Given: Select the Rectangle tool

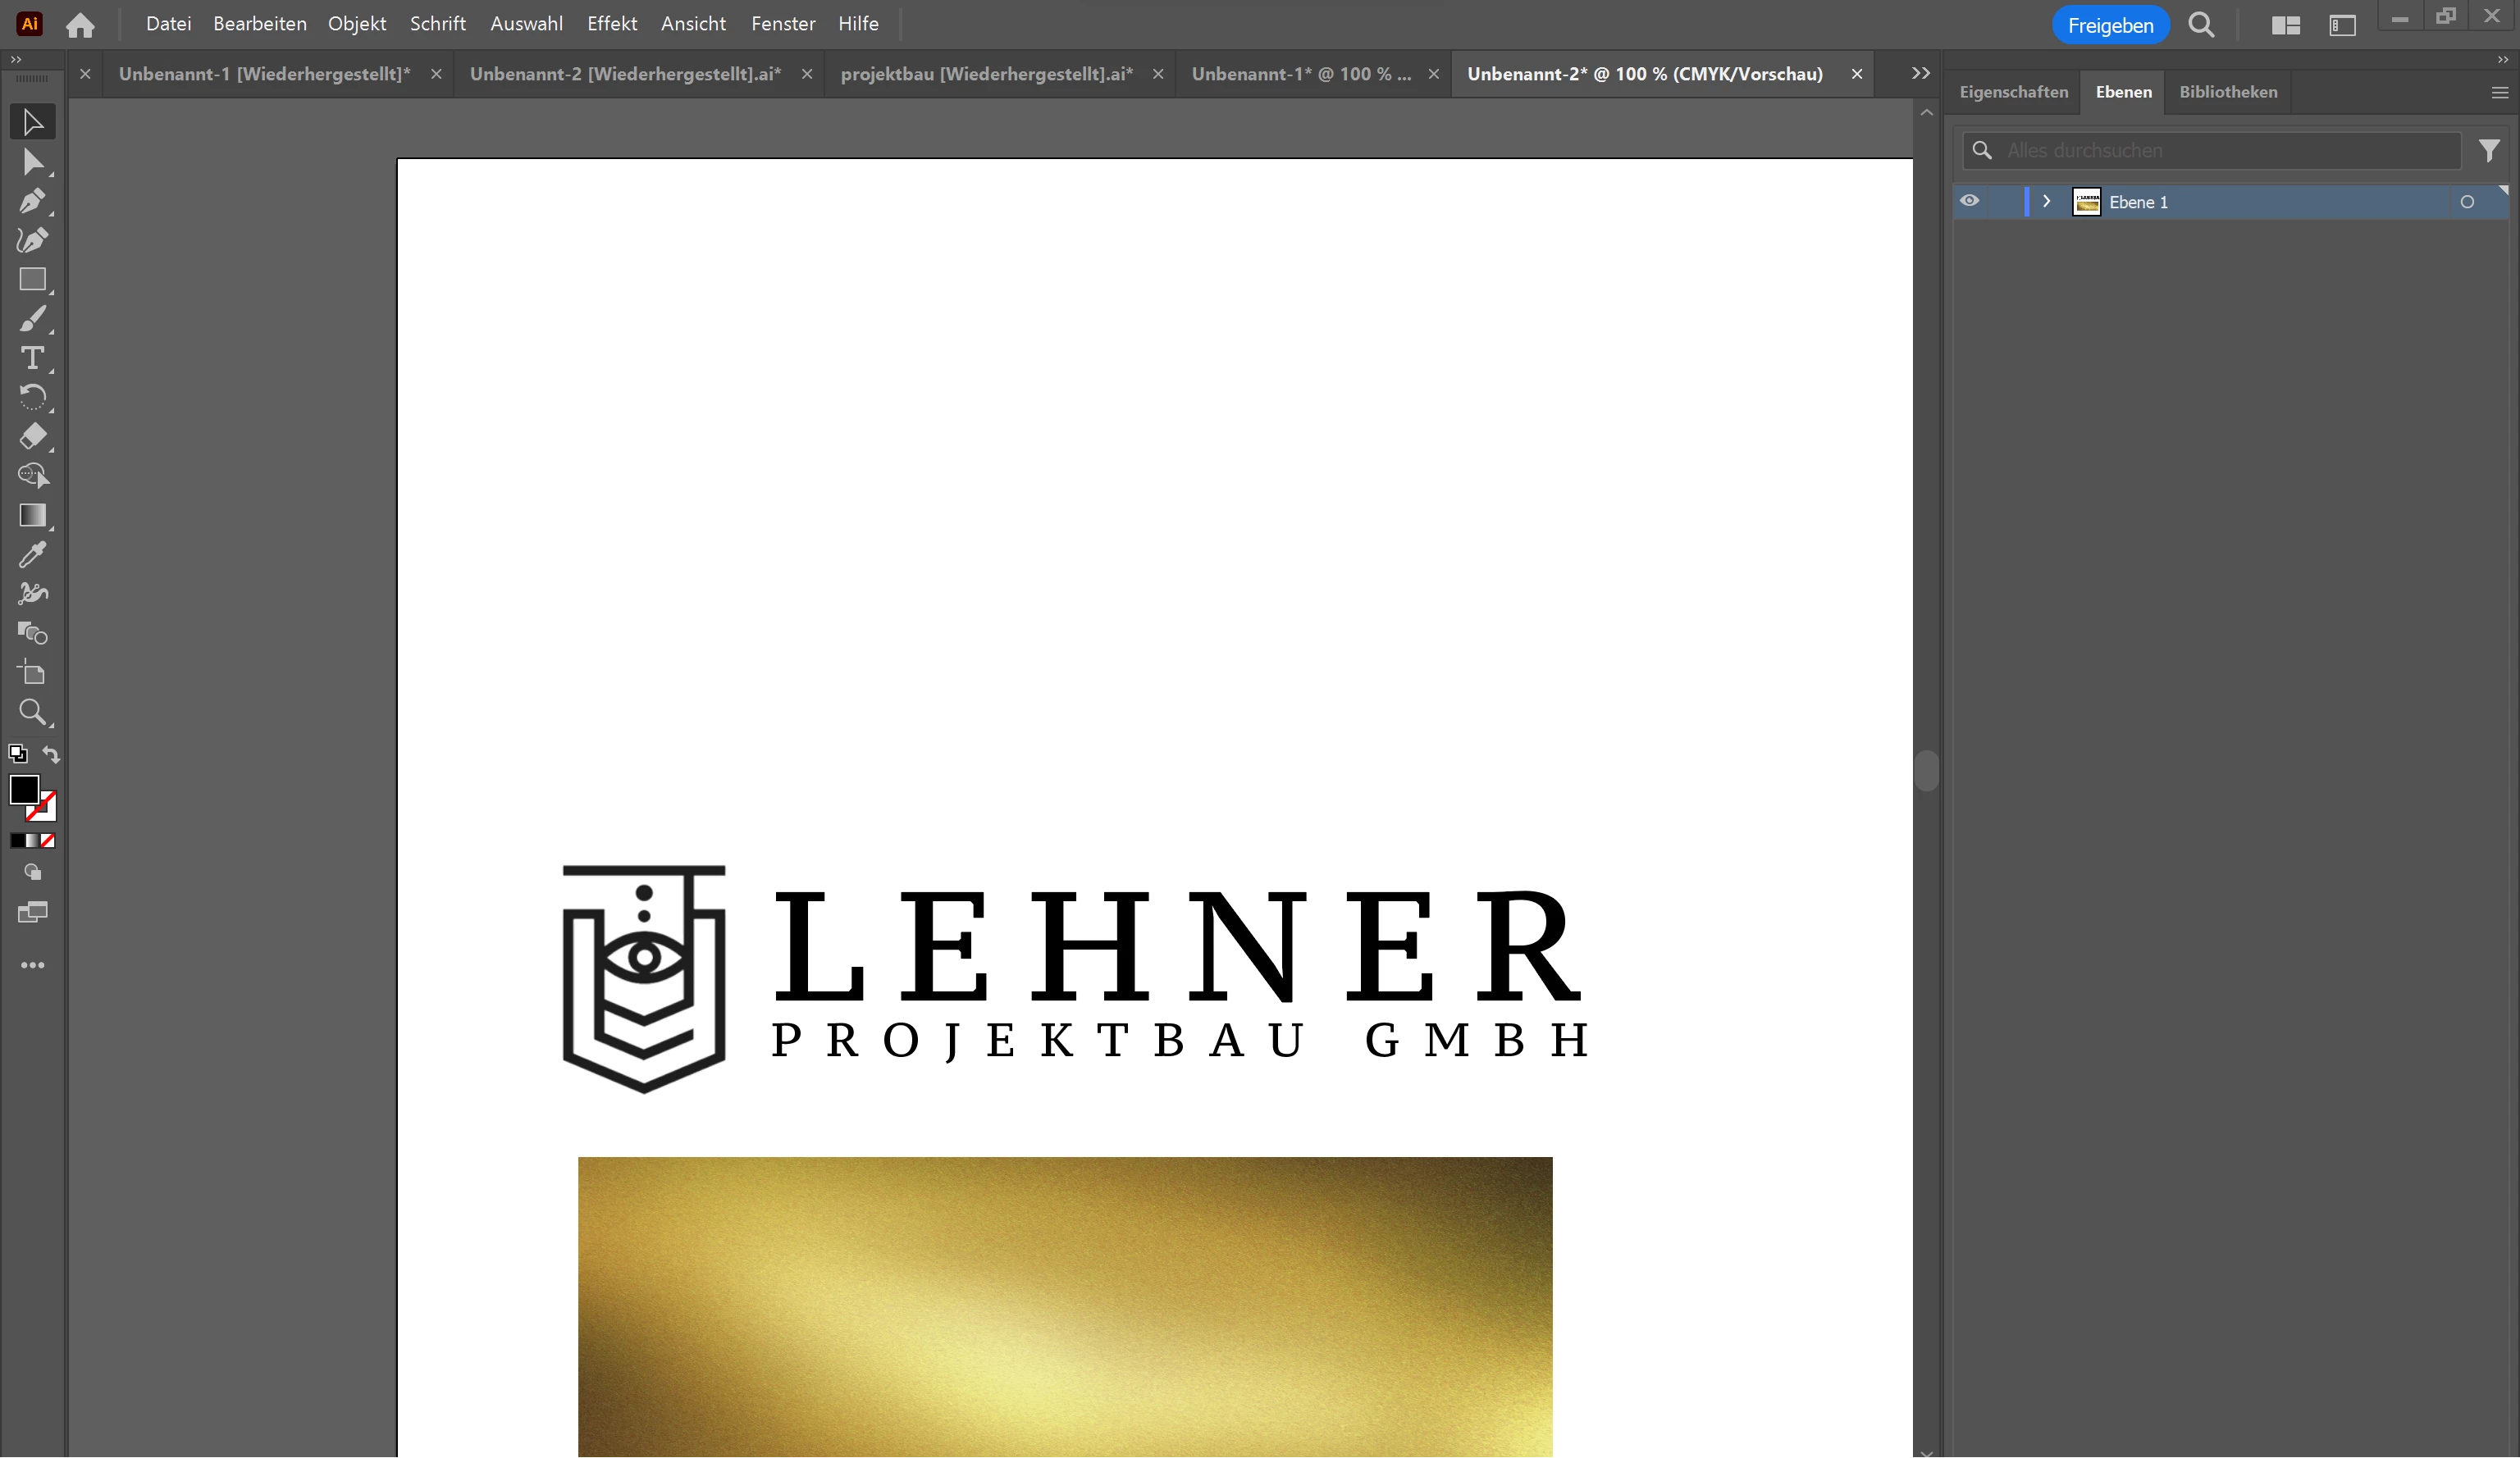Looking at the screenshot, I should (32, 280).
